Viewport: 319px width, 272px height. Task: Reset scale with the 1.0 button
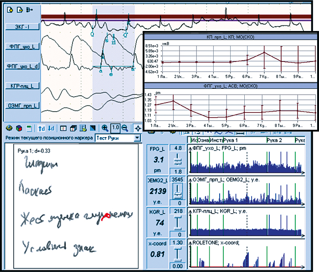point(115,128)
